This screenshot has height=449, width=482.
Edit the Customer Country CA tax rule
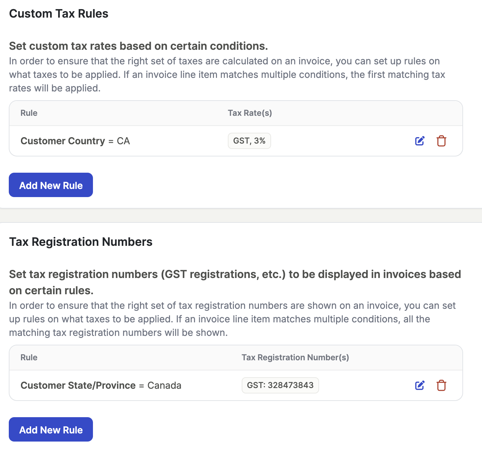420,141
